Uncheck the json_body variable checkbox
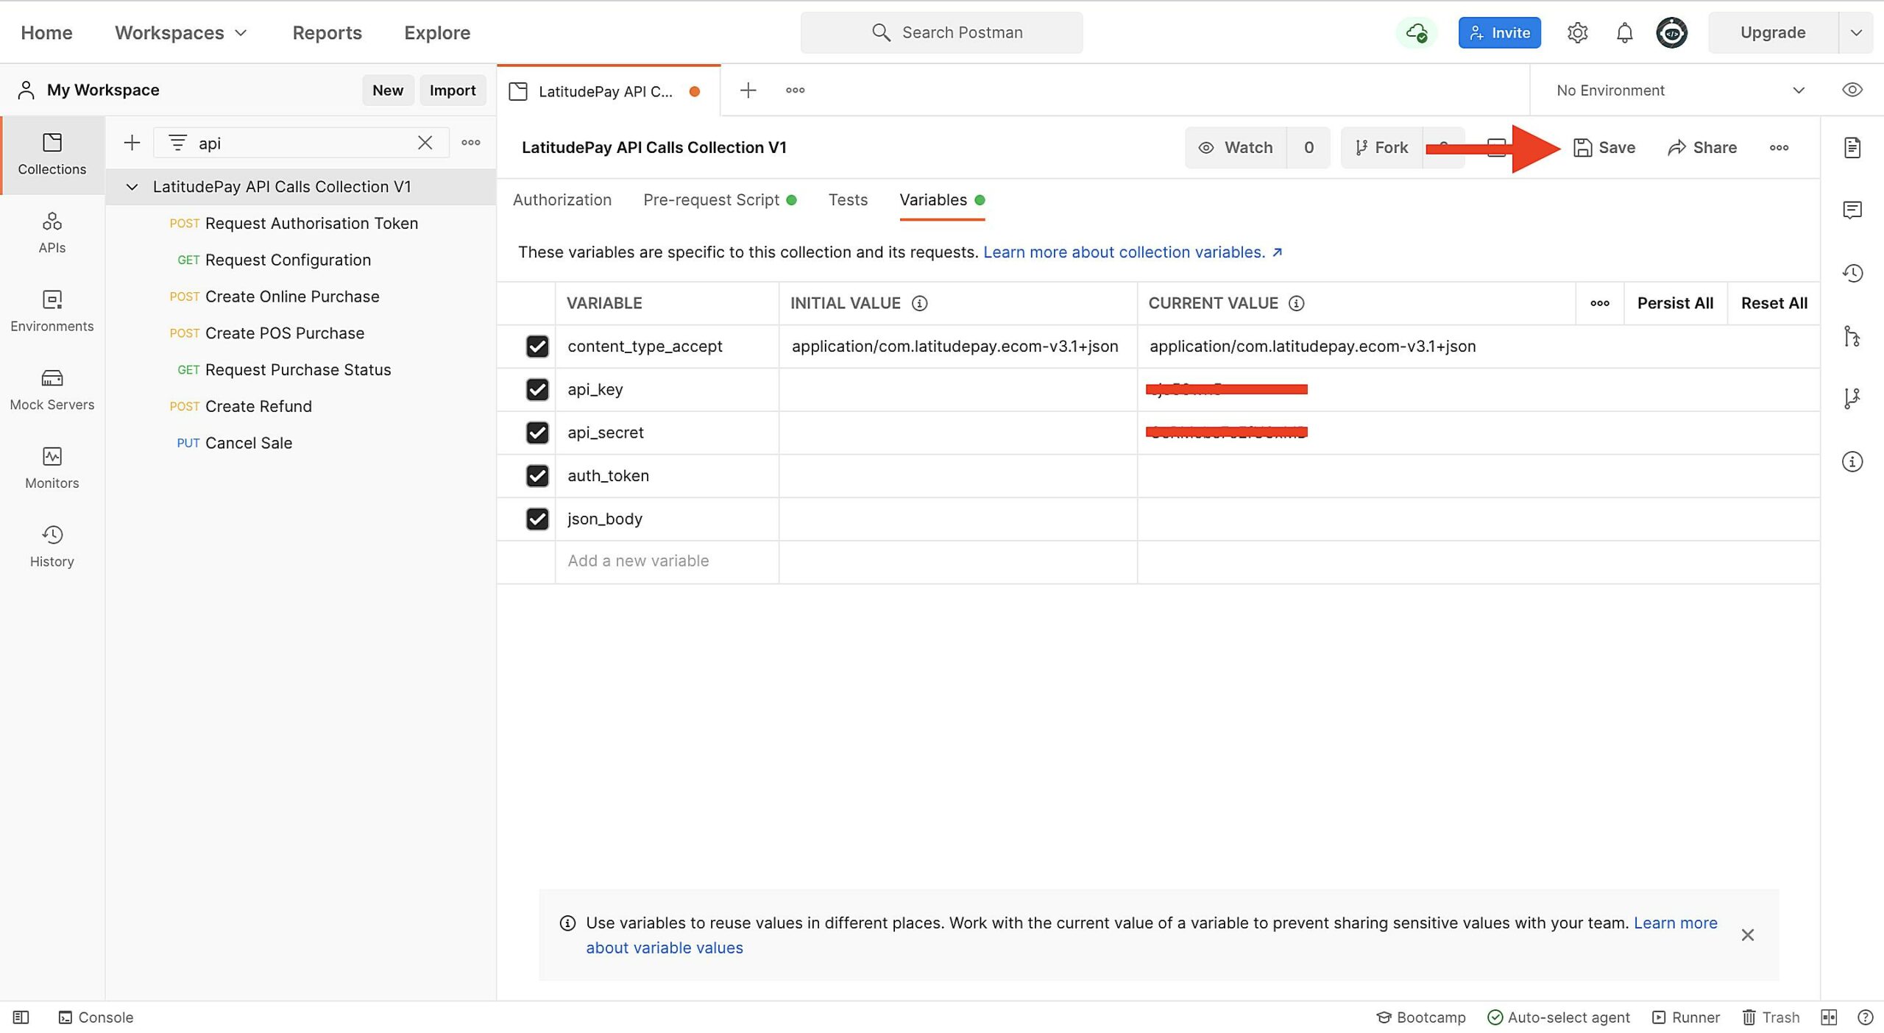This screenshot has height=1033, width=1884. [x=537, y=519]
